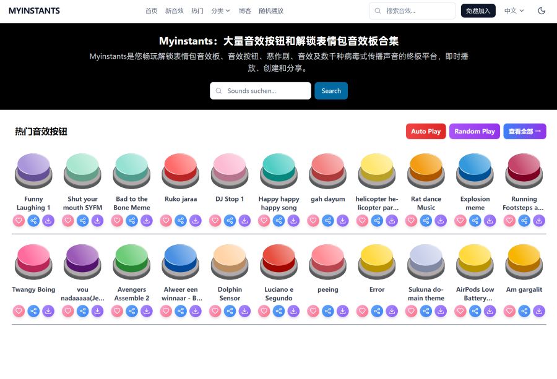Download the "Twangy Boing" sound
This screenshot has height=379, width=557.
point(48,311)
